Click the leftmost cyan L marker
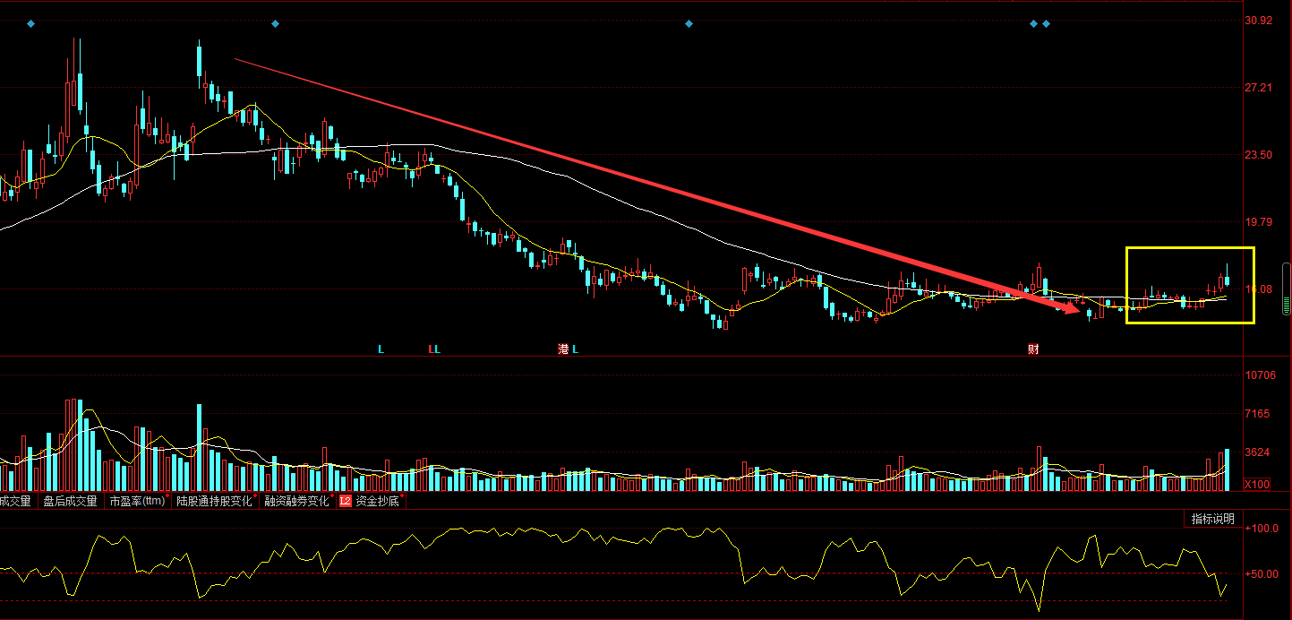The image size is (1292, 620). click(x=381, y=349)
